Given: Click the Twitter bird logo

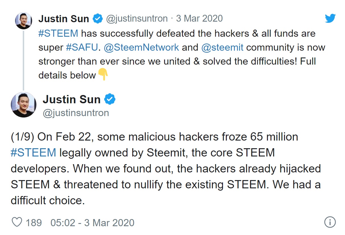Looking at the screenshot, I should (x=330, y=18).
